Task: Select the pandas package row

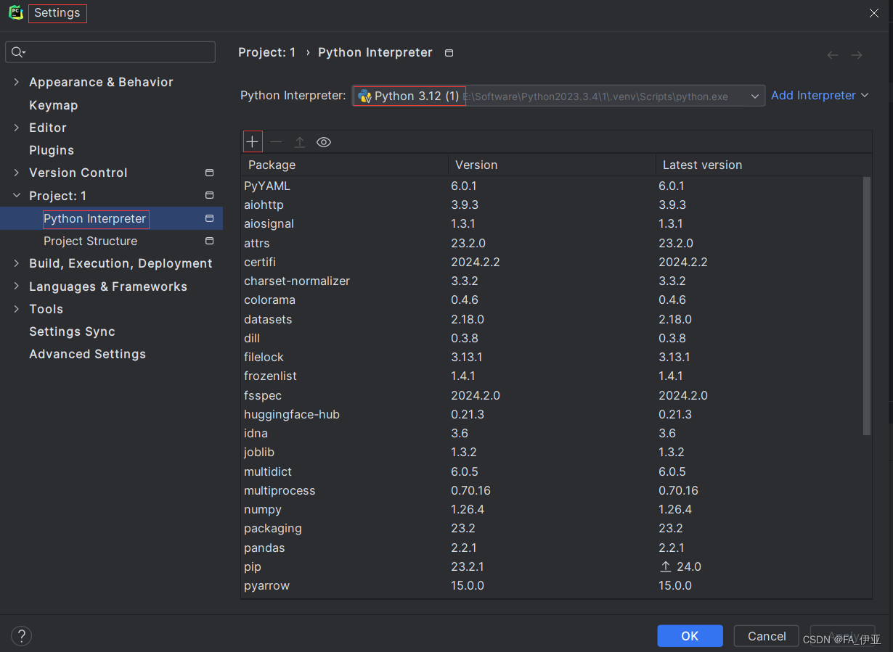Action: (x=552, y=548)
